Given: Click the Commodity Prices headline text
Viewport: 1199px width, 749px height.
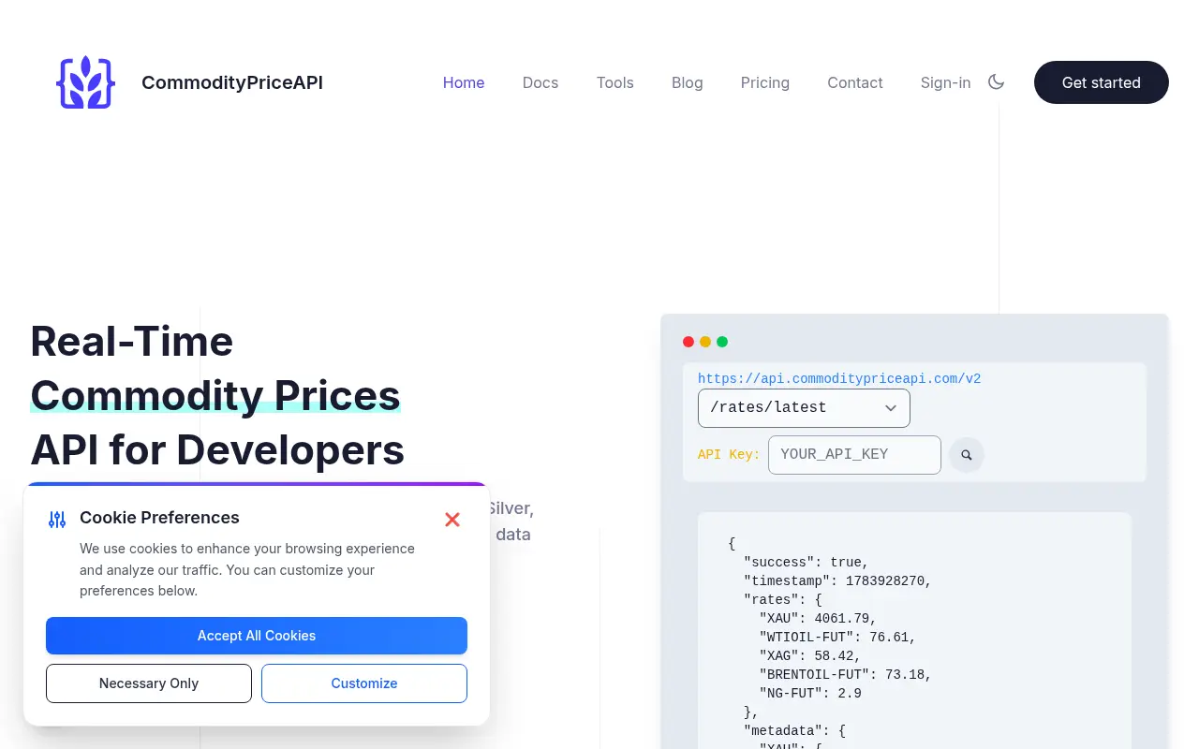Looking at the screenshot, I should pyautogui.click(x=215, y=395).
